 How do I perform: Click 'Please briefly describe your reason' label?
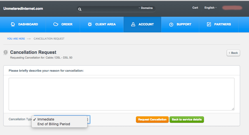46,71
